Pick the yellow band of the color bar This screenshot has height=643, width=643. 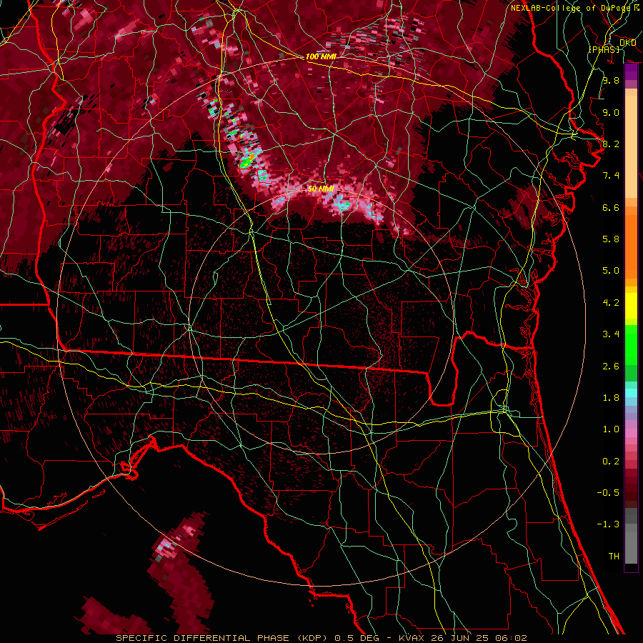coord(631,306)
